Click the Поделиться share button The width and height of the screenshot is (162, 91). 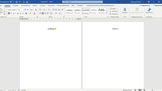click(x=145, y=6)
